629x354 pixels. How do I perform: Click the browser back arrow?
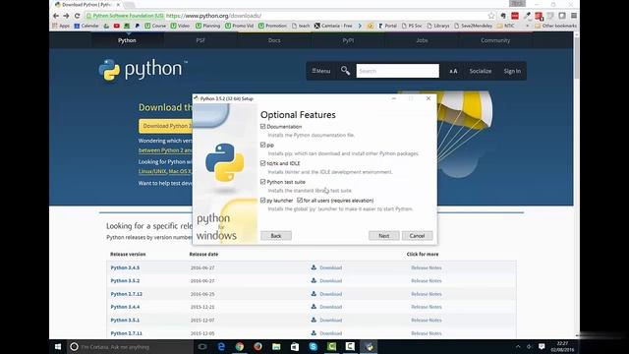[56, 16]
